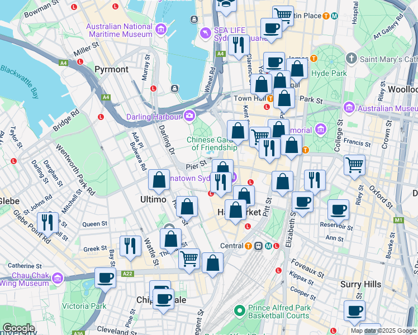Click the Surry Hills suburb label
This screenshot has height=335, width=418.
[x=360, y=284]
